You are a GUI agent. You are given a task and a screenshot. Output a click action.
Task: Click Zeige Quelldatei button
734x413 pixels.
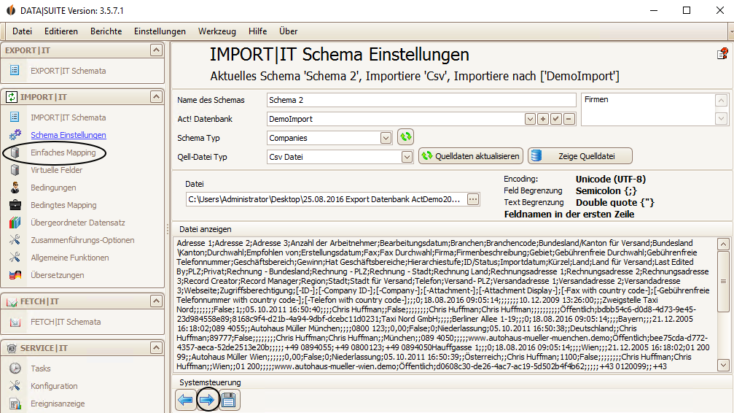point(580,156)
